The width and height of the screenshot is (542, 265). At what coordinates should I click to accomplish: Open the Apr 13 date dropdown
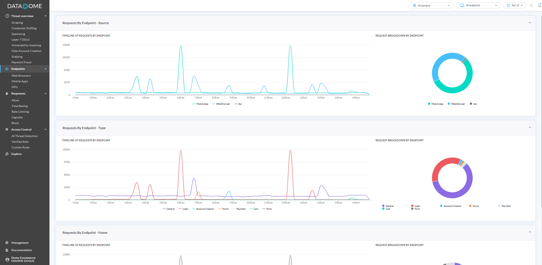tap(514, 5)
